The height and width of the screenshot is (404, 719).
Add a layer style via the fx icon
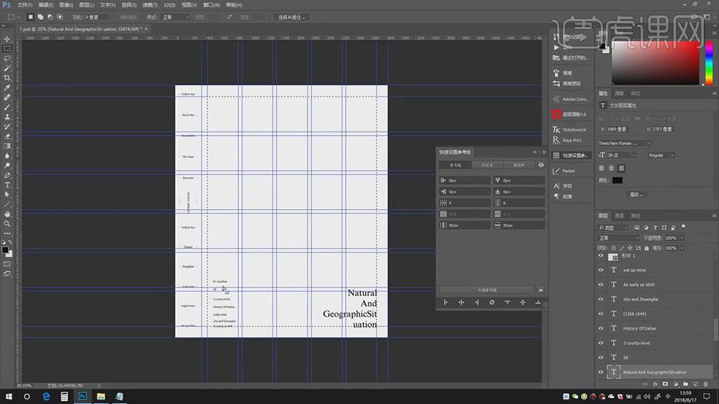655,384
